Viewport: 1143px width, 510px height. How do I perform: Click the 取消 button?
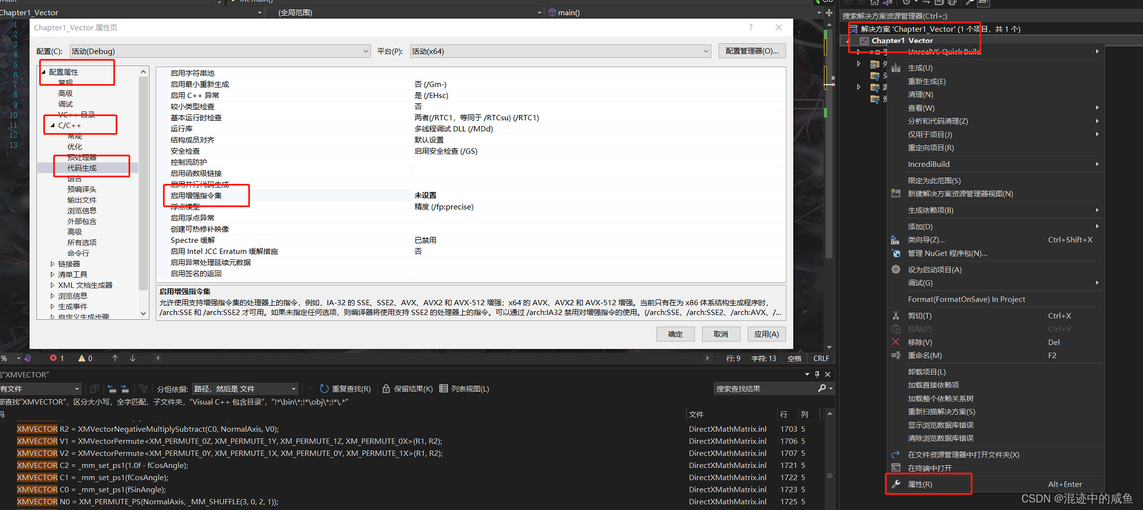point(721,334)
